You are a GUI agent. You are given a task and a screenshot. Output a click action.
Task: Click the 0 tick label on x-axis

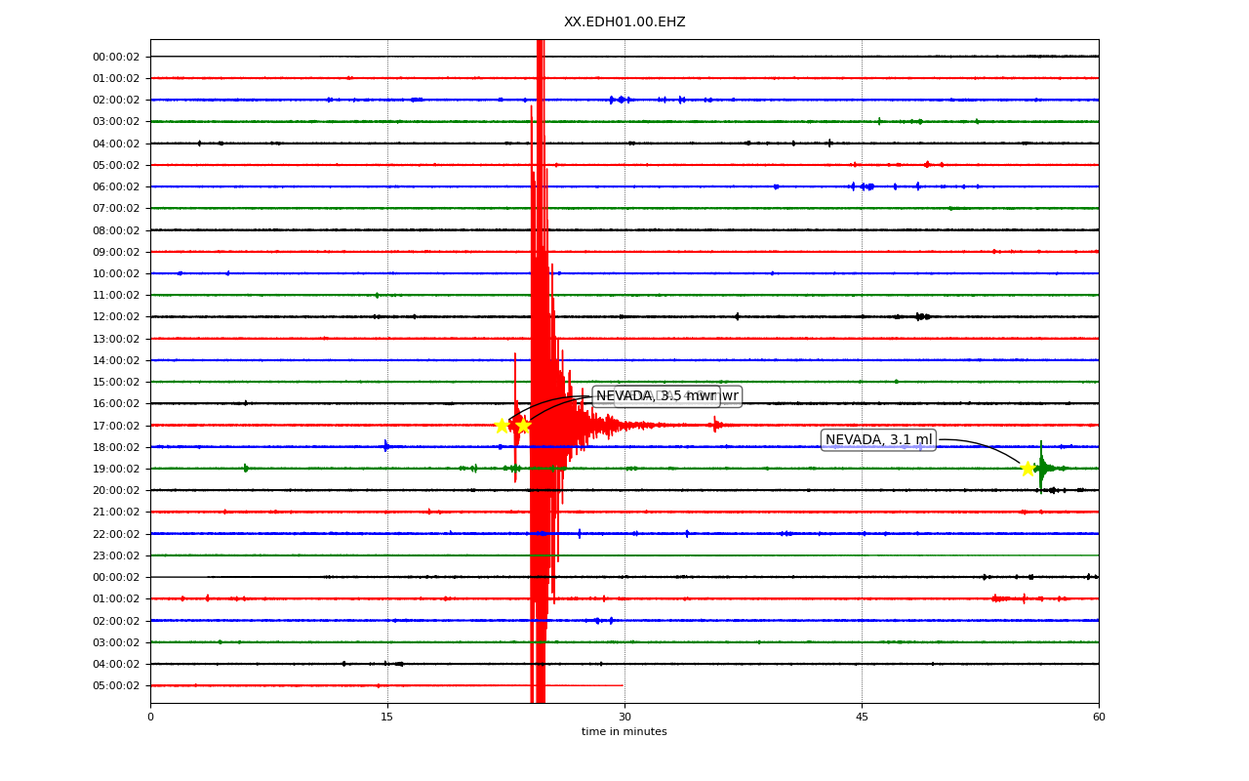pyautogui.click(x=150, y=718)
